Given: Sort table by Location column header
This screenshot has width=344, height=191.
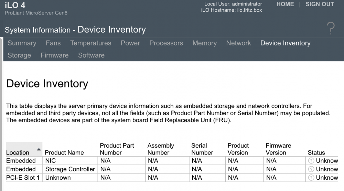Looking at the screenshot, I should pyautogui.click(x=18, y=152).
